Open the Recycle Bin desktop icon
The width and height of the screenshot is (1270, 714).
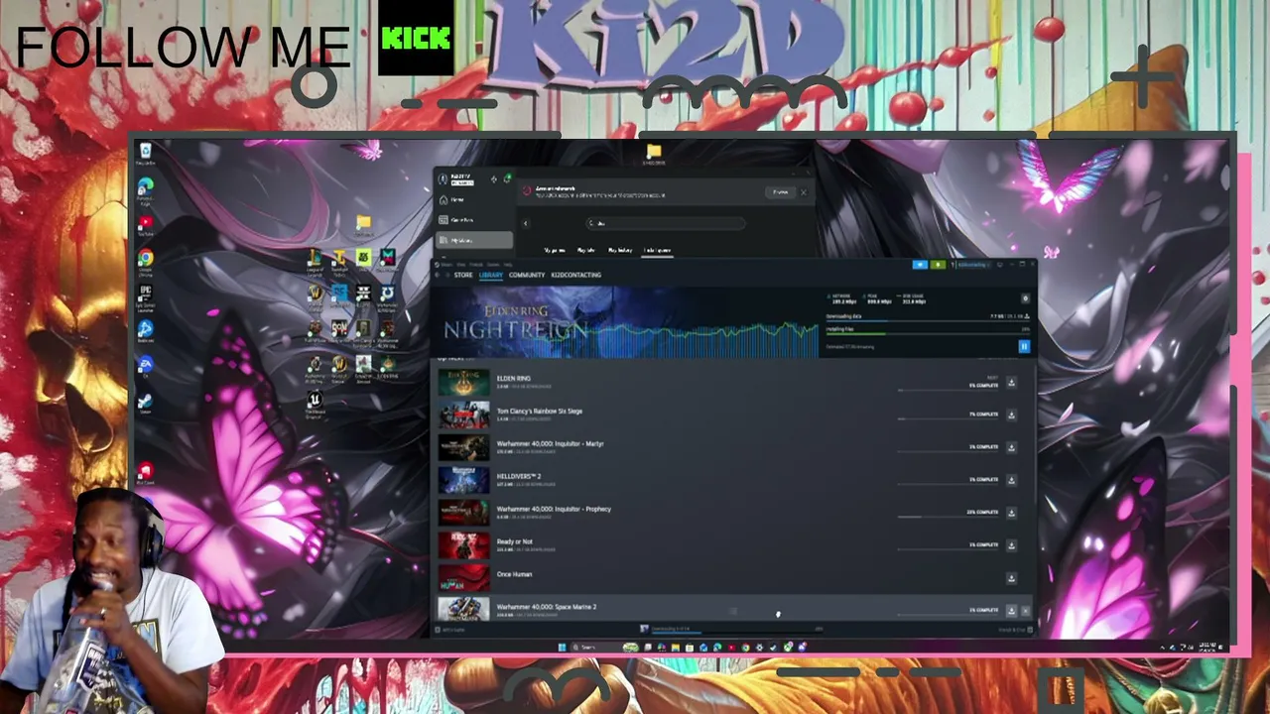tap(146, 154)
